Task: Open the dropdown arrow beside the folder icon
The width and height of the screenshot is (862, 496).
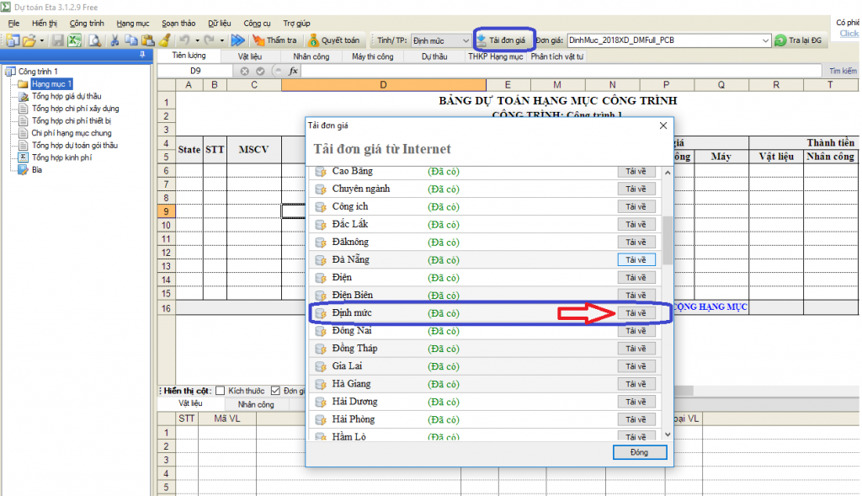Action: [41, 40]
